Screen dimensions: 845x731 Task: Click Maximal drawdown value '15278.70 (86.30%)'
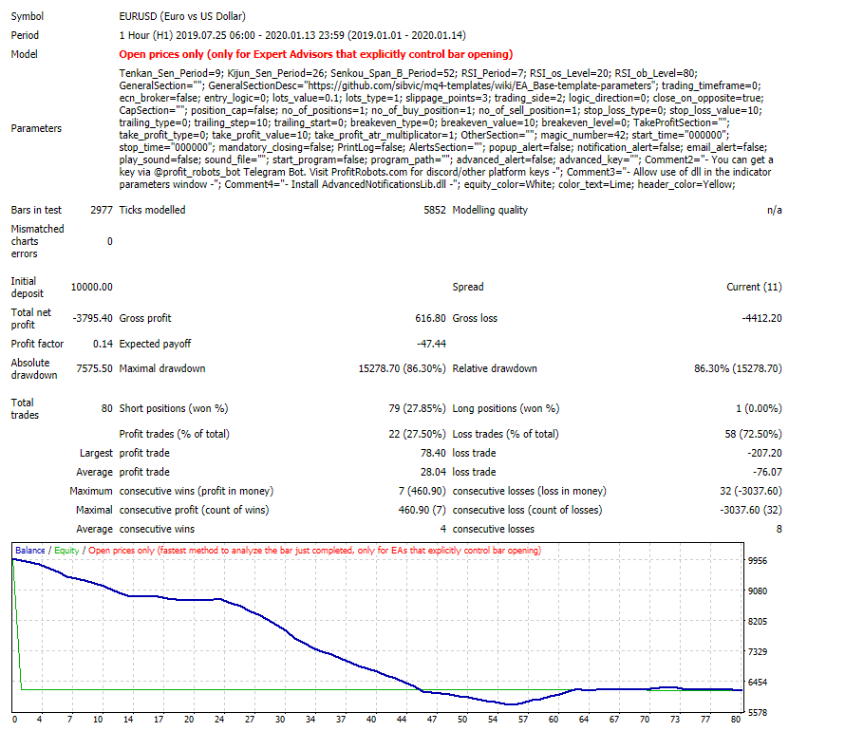point(402,368)
